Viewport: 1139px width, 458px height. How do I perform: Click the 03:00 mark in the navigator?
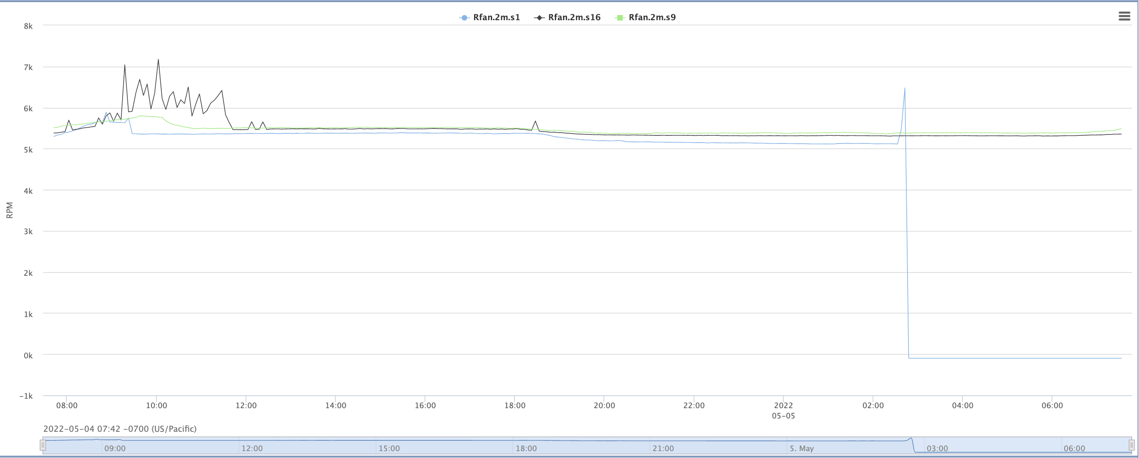937,448
